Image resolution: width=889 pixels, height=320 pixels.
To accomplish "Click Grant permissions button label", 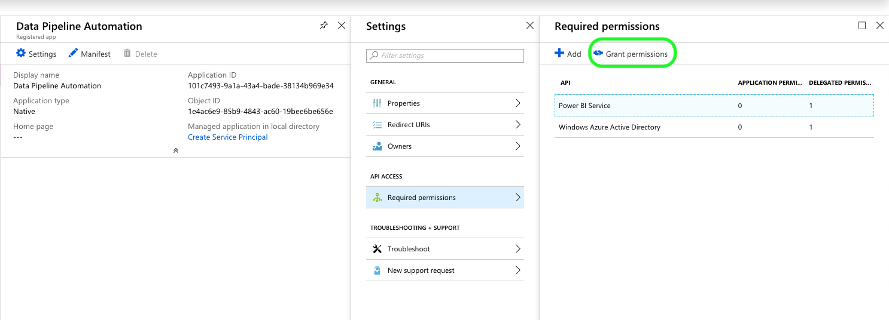I will tap(637, 54).
